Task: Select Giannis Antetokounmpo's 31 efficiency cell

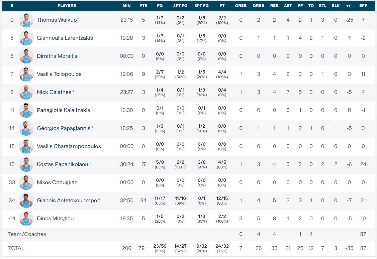Action: click(x=363, y=201)
